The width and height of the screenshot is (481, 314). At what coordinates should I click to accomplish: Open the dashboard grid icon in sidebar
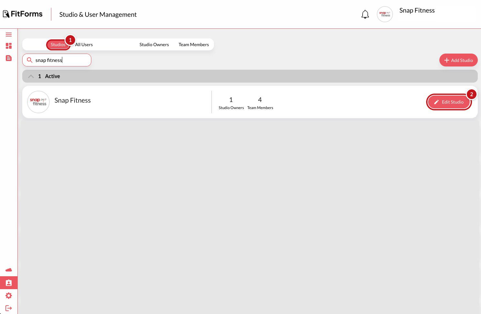[x=9, y=46]
